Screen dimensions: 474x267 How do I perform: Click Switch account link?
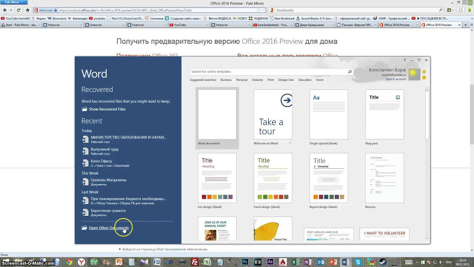click(396, 79)
